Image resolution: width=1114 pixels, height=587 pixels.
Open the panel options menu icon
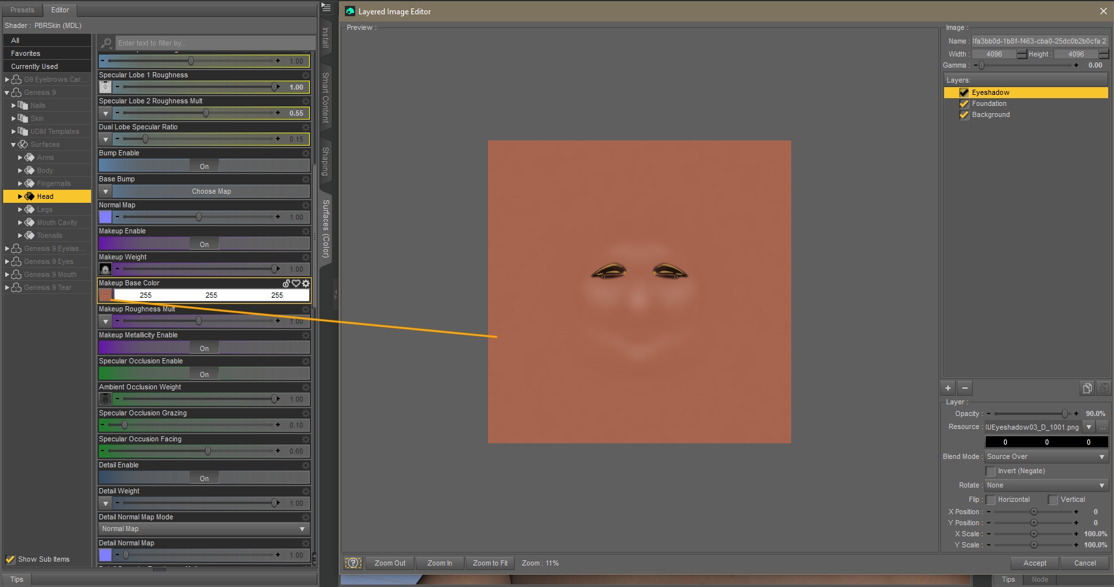(x=327, y=7)
